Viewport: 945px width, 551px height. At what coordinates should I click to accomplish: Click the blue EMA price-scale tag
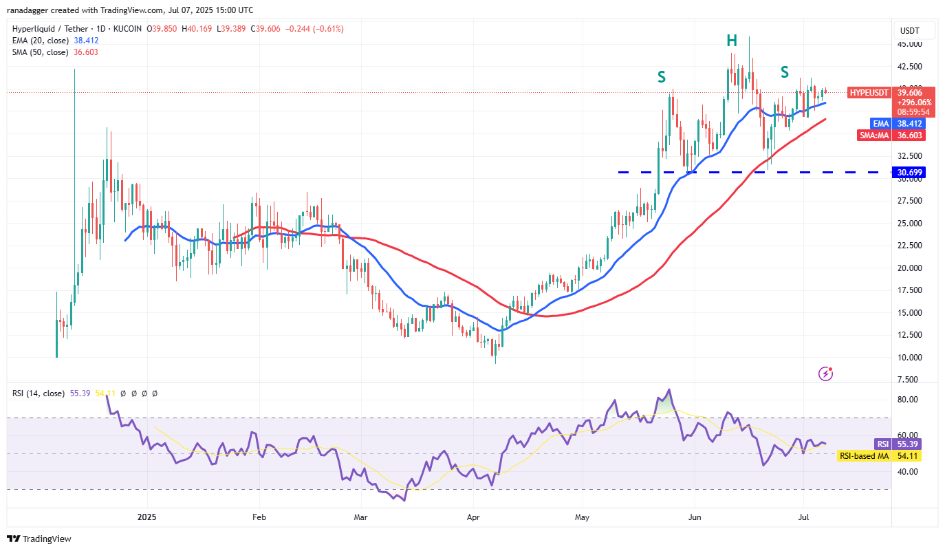pyautogui.click(x=880, y=123)
